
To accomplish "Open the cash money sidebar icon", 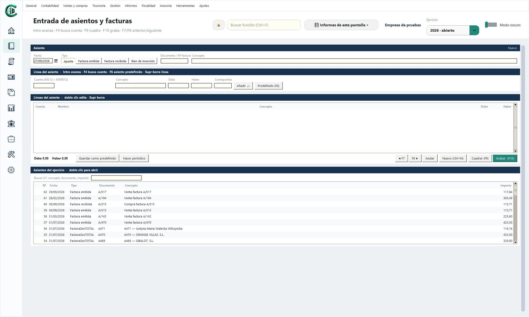I will point(11,77).
